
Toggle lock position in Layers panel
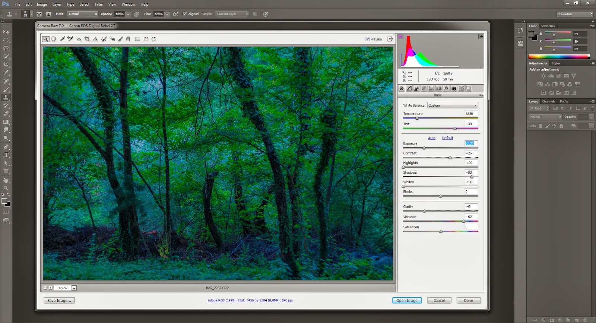click(x=554, y=126)
